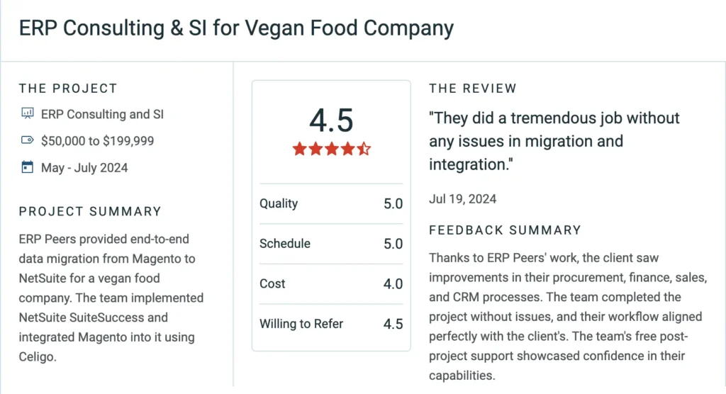Select the Quality rating row

coord(331,203)
